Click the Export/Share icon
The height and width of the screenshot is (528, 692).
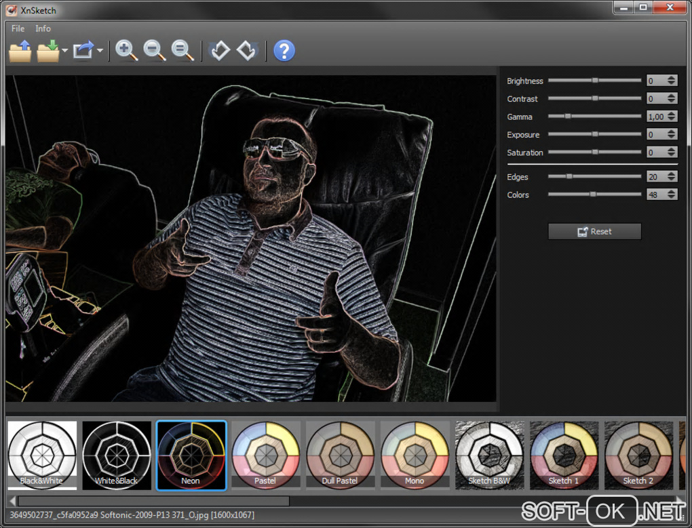[x=83, y=50]
